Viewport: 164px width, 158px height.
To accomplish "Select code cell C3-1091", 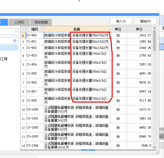I will [x=35, y=119].
